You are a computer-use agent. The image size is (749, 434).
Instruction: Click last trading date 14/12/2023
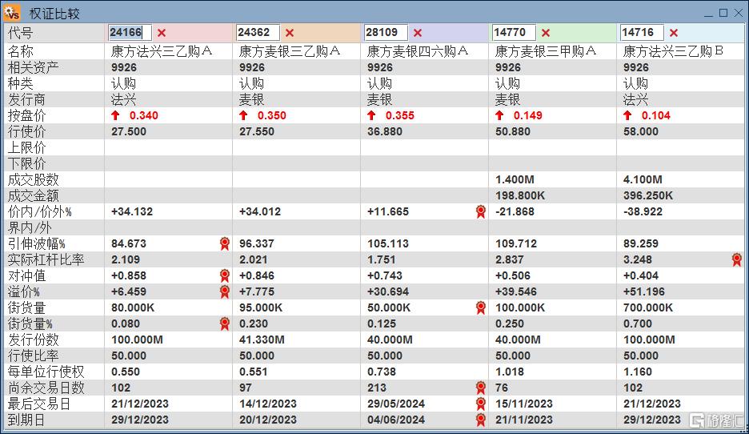268,404
